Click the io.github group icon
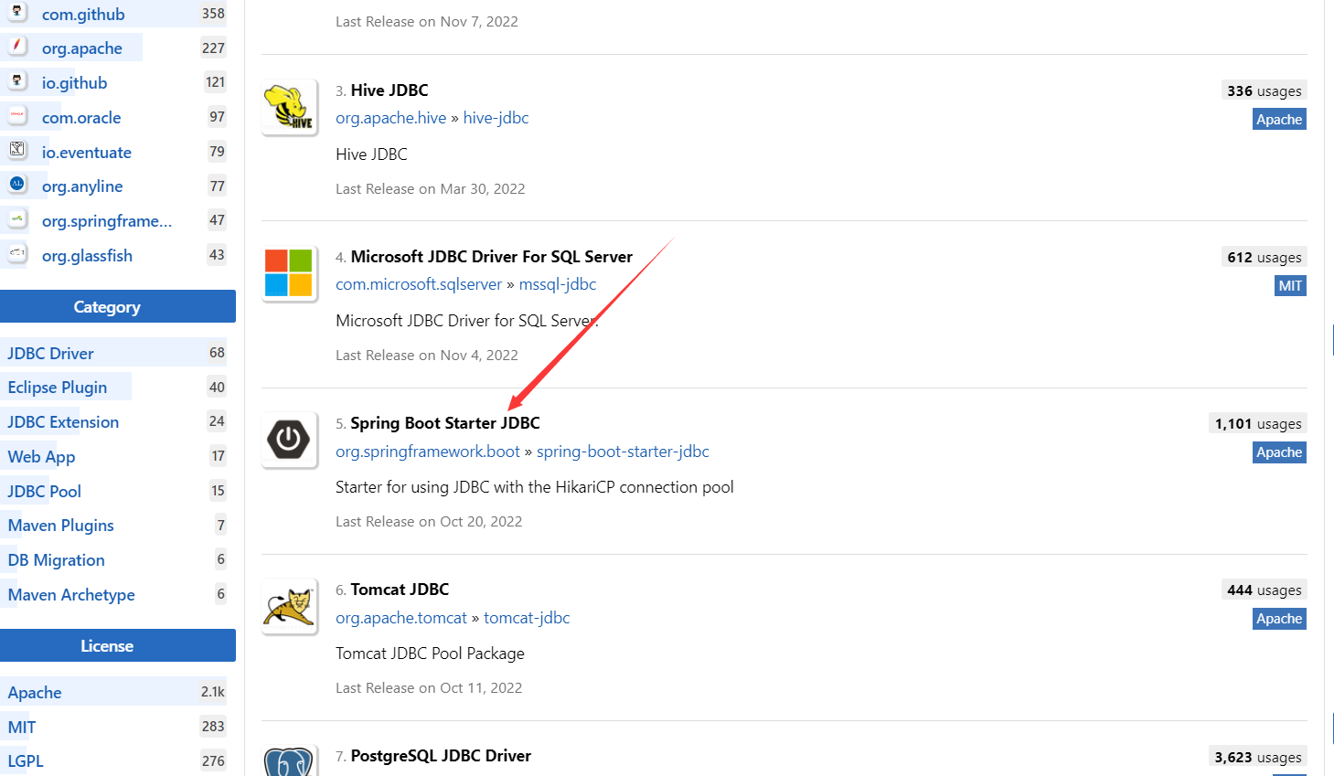Viewport: 1334px width, 776px height. click(17, 80)
